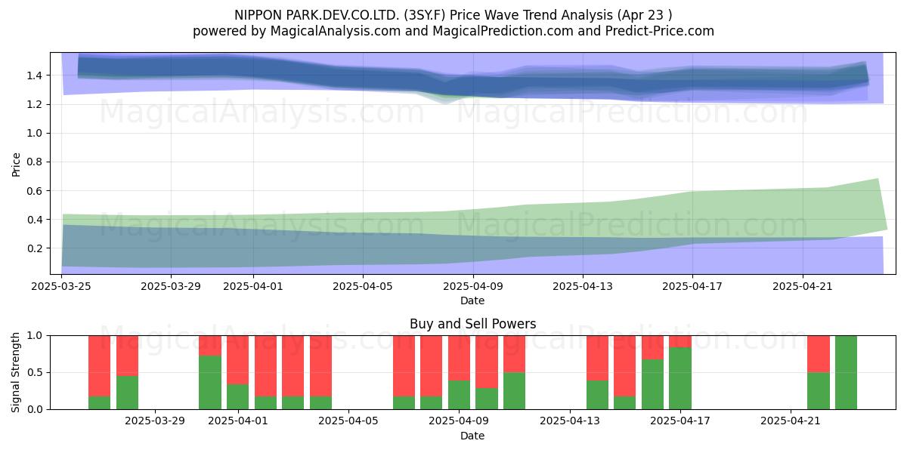Click the 'Date' label under the price chart
907x453 pixels.
pyautogui.click(x=472, y=300)
